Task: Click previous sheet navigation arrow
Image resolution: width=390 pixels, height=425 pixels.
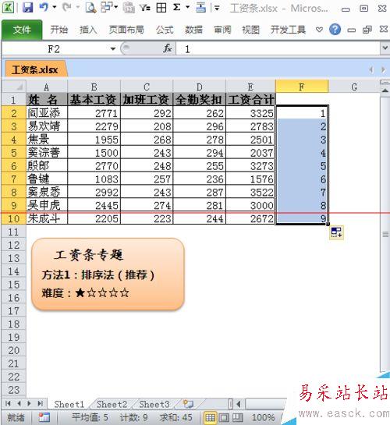Action: (19, 404)
